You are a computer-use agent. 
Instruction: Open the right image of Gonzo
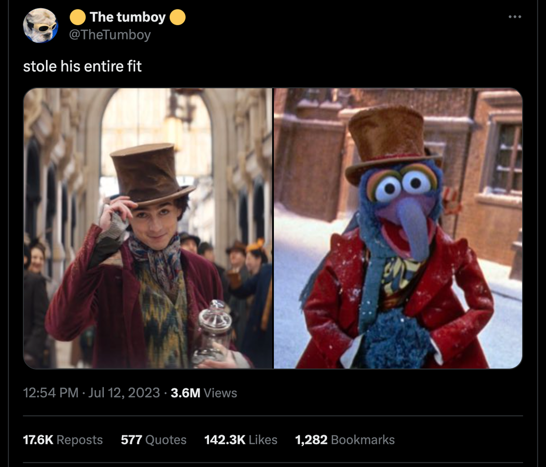(398, 227)
